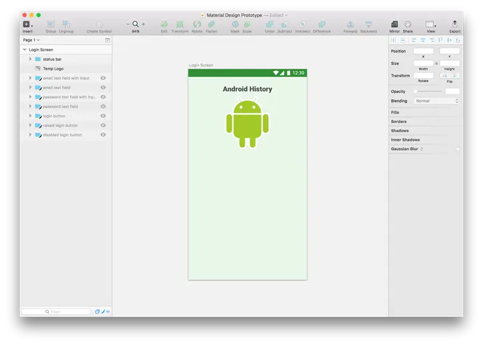The width and height of the screenshot is (483, 345).
Task: Align selected layers to left edge
Action: [x=414, y=40]
